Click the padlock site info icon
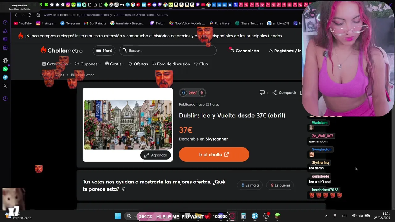Viewport: 395px width, 222px height. click(x=38, y=15)
